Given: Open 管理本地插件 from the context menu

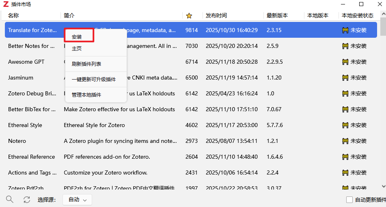Looking at the screenshot, I should tap(86, 95).
